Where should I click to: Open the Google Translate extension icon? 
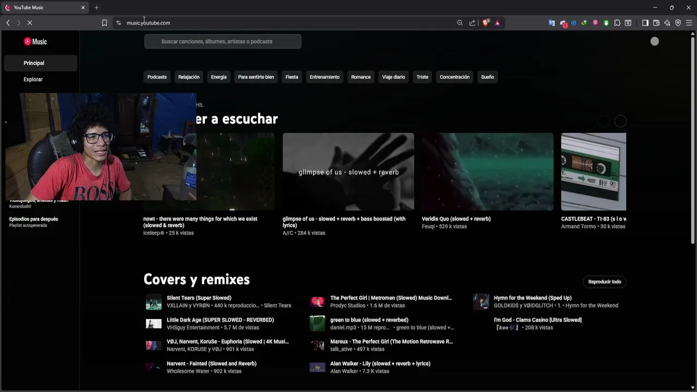552,23
